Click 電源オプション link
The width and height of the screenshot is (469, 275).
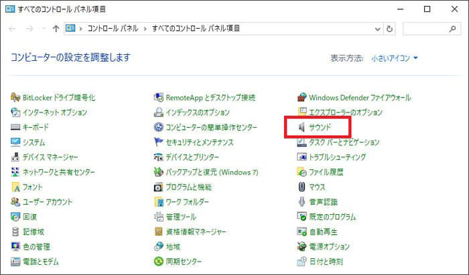pyautogui.click(x=329, y=247)
